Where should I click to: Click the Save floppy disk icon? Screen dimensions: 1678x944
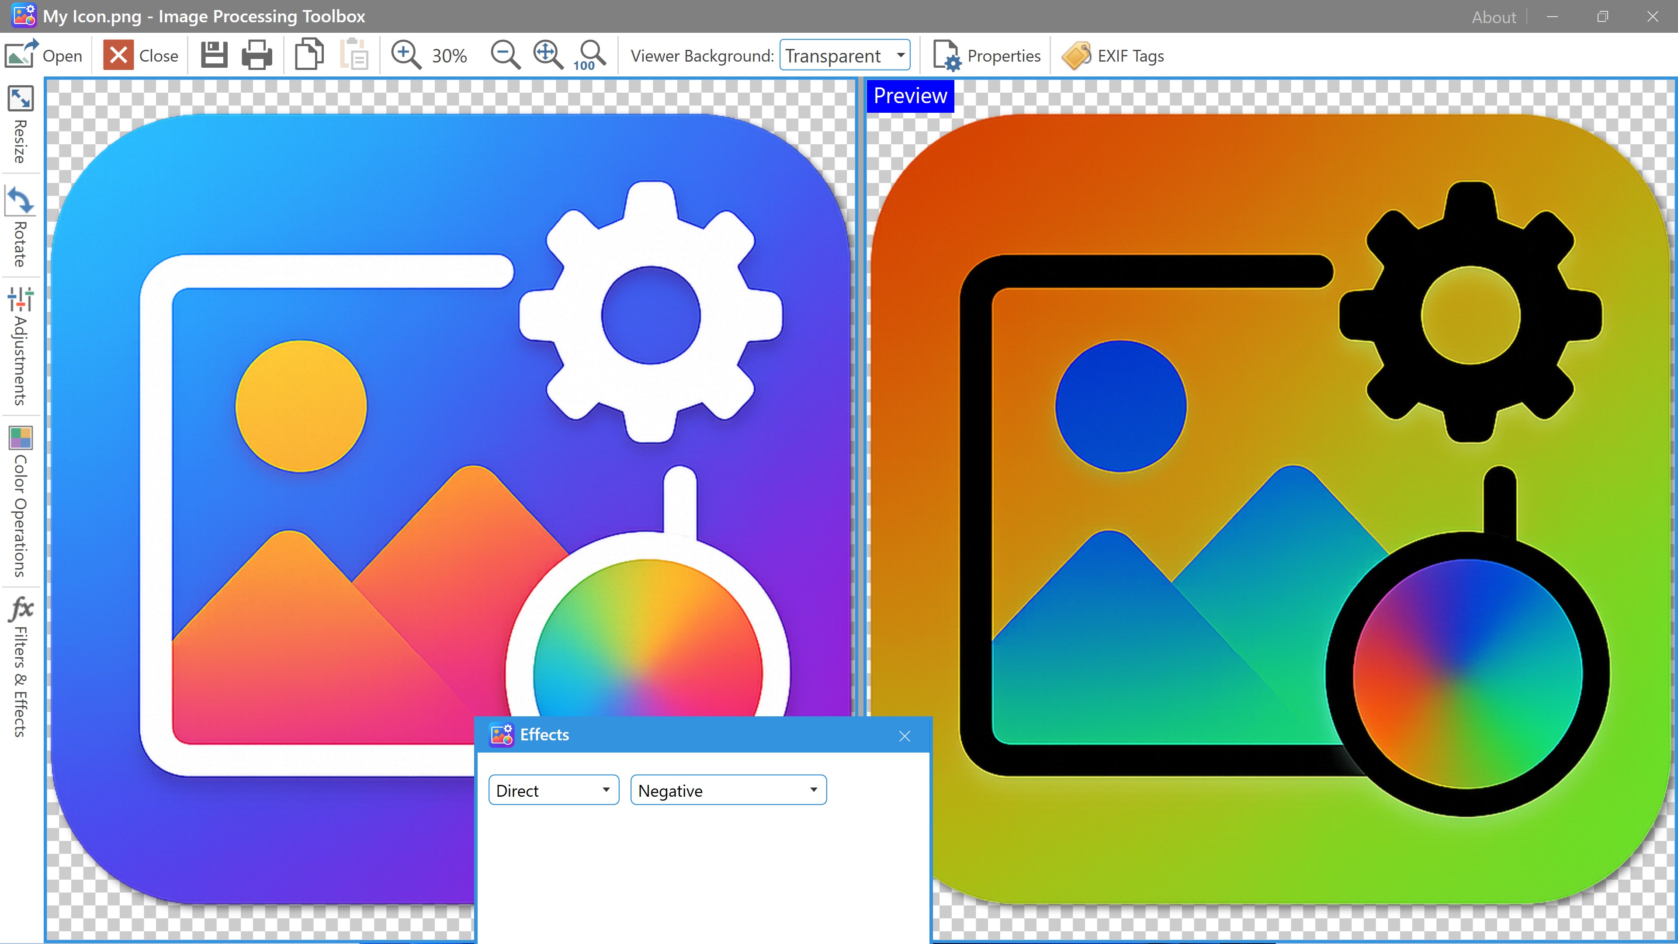point(214,56)
